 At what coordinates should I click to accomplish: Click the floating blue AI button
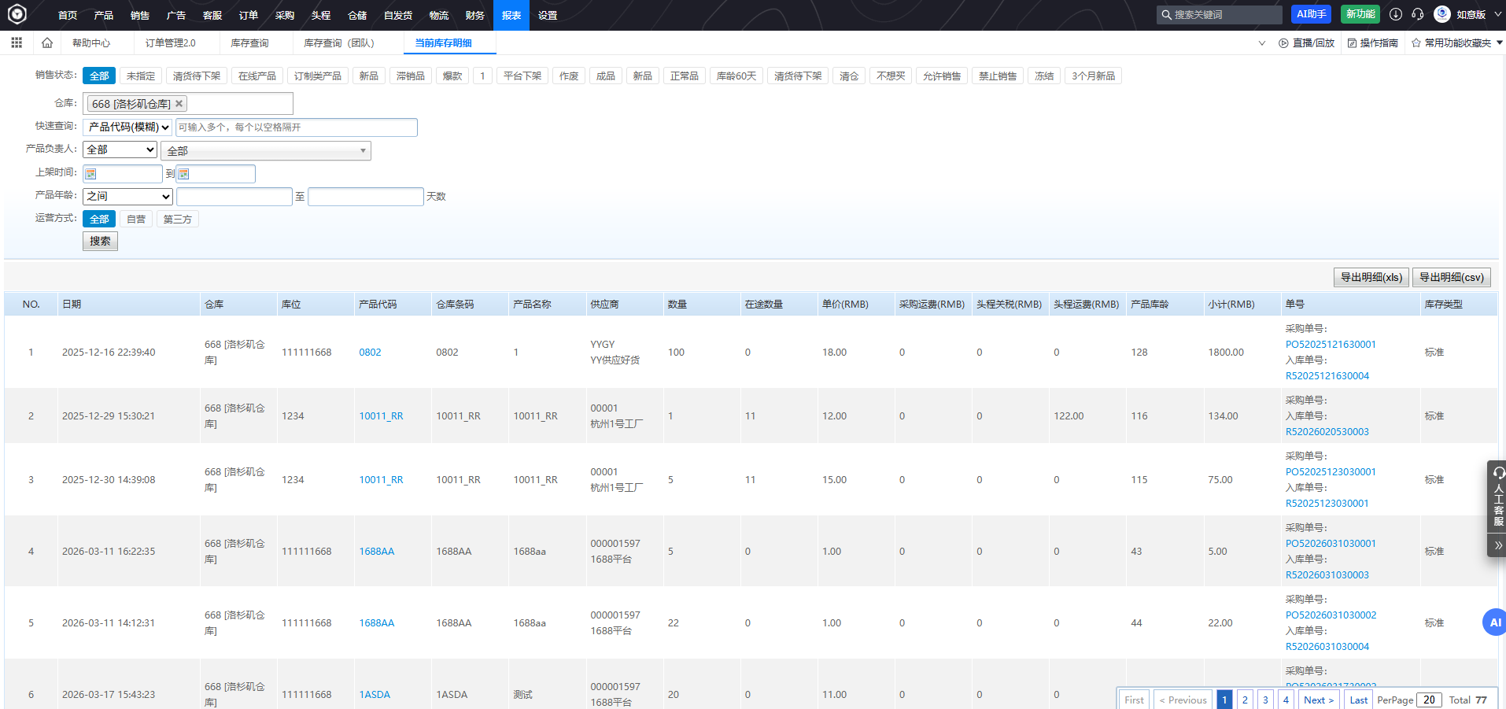tap(1493, 622)
